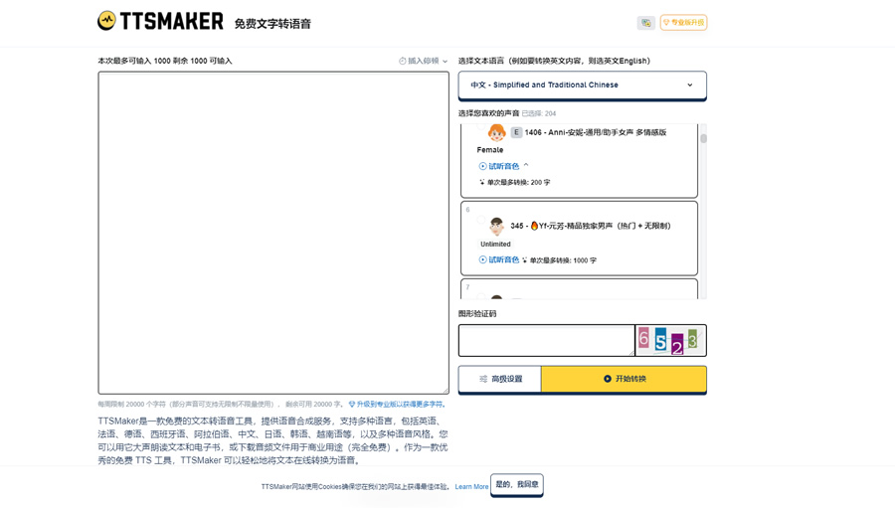This screenshot has height=508, width=895.
Task: Open the language switcher icon in header
Action: [645, 23]
